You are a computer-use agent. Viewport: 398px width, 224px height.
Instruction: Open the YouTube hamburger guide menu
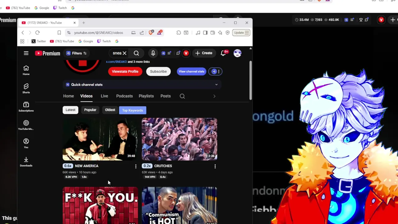[26, 53]
